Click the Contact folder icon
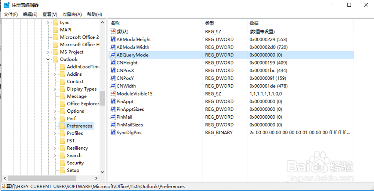Viewport: 374px width, 191px height. click(62, 82)
